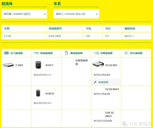Open part number W 6019
The image size is (153, 128).
(50, 94)
